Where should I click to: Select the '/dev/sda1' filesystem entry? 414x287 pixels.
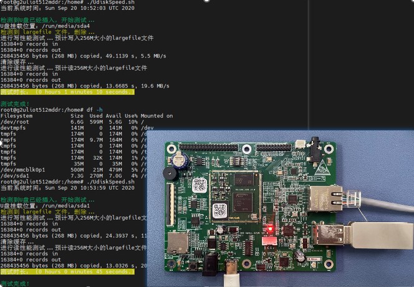[15, 176]
